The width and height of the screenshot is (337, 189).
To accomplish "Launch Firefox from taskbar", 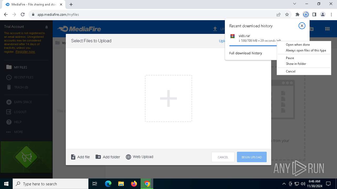I will 134,184.
